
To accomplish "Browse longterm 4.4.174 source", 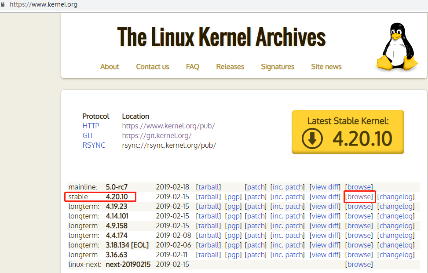I will coord(359,235).
